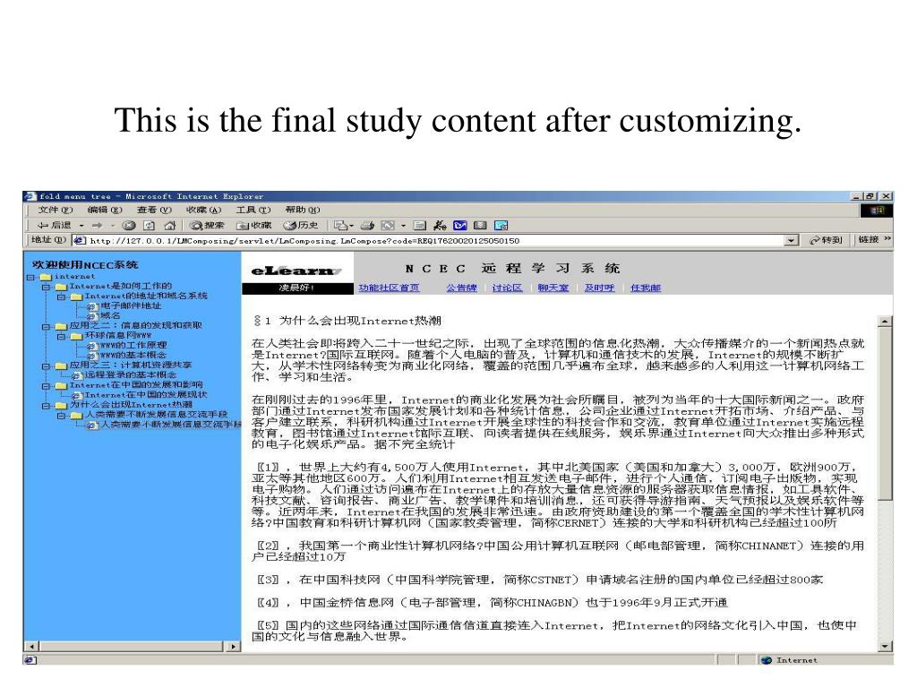Collapse the 'Internet在中国的发展和影响' node
Image resolution: width=917 pixels, height=688 pixels.
(46, 386)
